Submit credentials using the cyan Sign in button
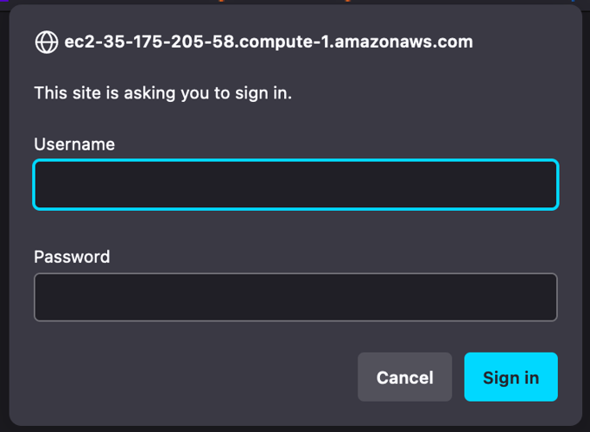 coord(511,377)
